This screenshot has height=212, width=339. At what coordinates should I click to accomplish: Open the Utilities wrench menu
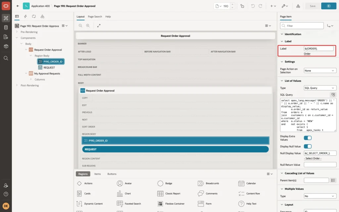pos(284,6)
